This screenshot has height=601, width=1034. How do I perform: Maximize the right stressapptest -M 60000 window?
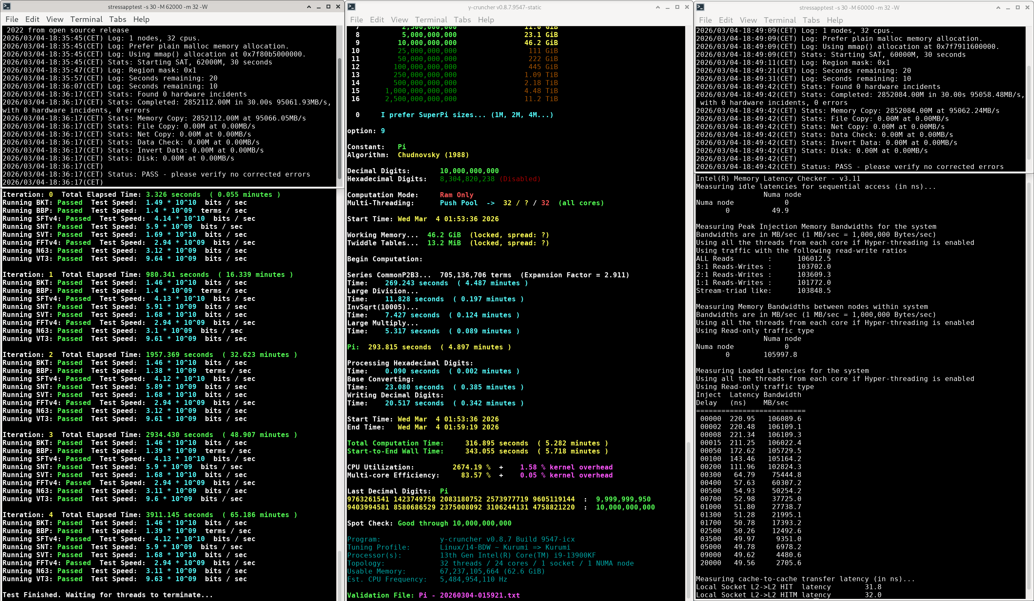click(x=1017, y=8)
